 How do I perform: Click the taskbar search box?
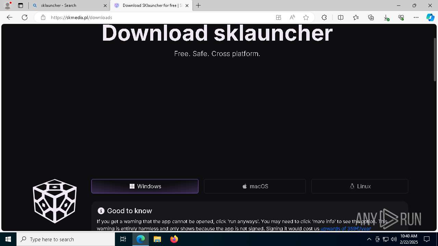click(x=66, y=239)
